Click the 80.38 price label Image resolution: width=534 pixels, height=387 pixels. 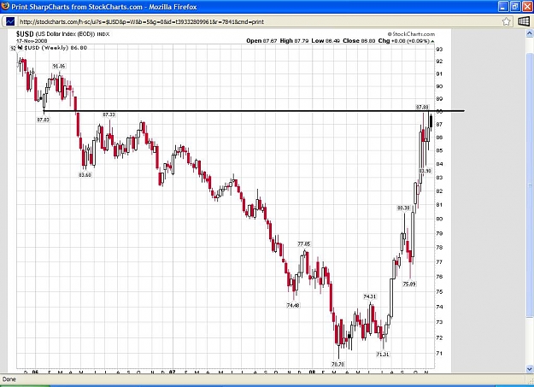point(403,208)
